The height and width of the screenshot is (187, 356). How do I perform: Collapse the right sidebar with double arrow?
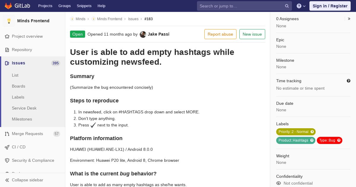349,19
